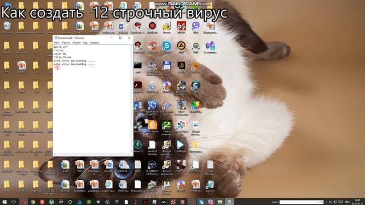Image resolution: width=365 pixels, height=205 pixels.
Task: Click the ENG language indicator in the tray
Action: pyautogui.click(x=347, y=202)
